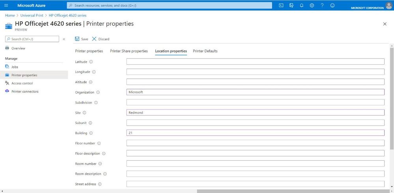Viewport: 394px width, 193px height.
Task: Collapse the left navigation chevron
Action: 64,39
